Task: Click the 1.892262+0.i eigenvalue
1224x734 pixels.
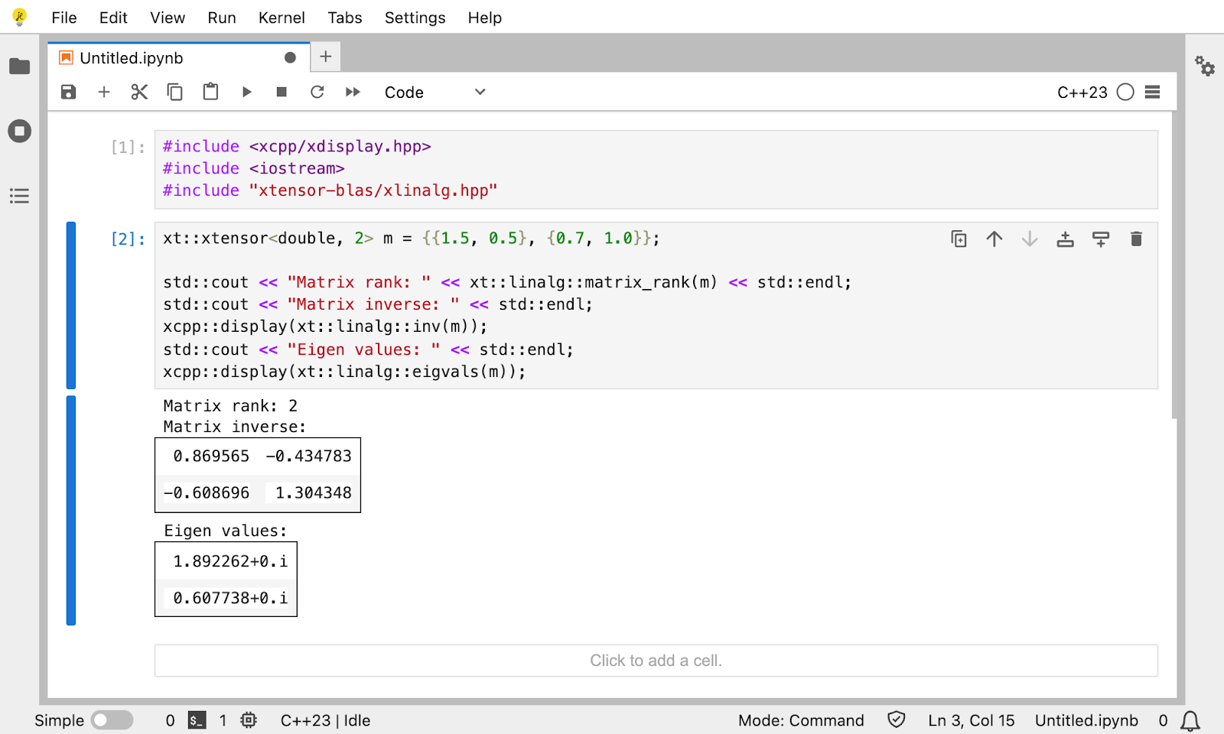Action: (230, 561)
